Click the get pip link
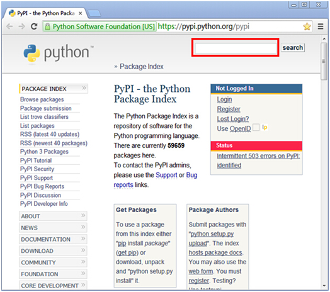Image resolution: width=330 pixels, height=292 pixels. point(127,252)
